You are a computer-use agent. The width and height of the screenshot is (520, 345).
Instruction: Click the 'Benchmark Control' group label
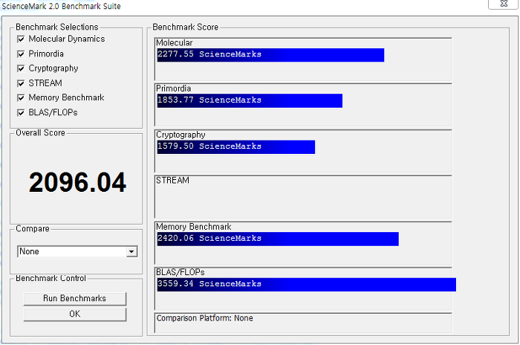(x=51, y=278)
